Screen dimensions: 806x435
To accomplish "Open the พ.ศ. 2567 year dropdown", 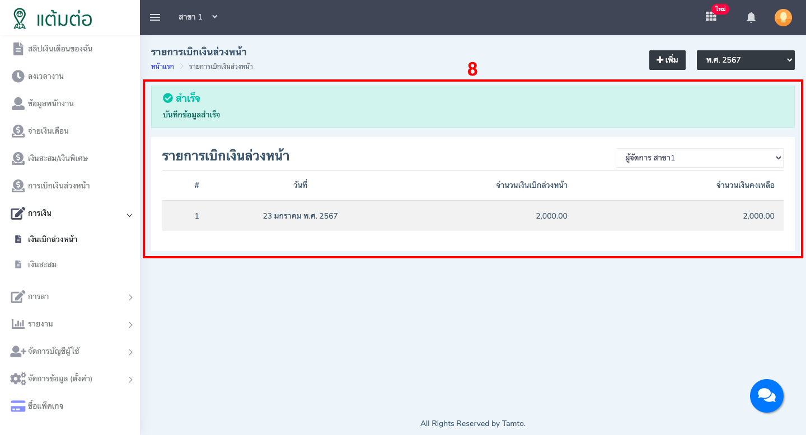I will [746, 60].
